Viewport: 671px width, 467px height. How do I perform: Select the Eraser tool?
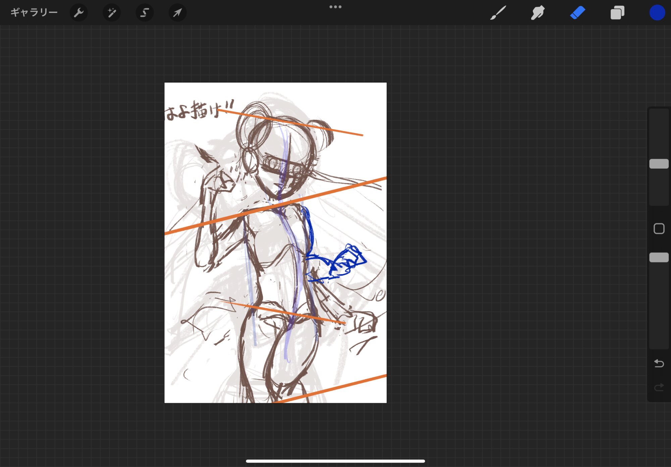[577, 13]
